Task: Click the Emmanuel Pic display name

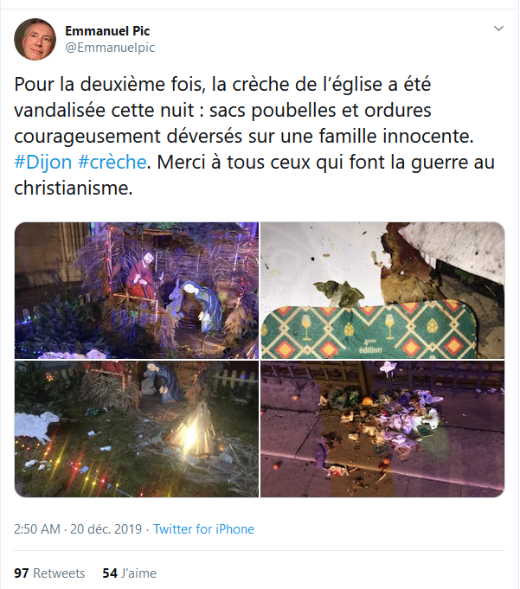Action: [107, 31]
